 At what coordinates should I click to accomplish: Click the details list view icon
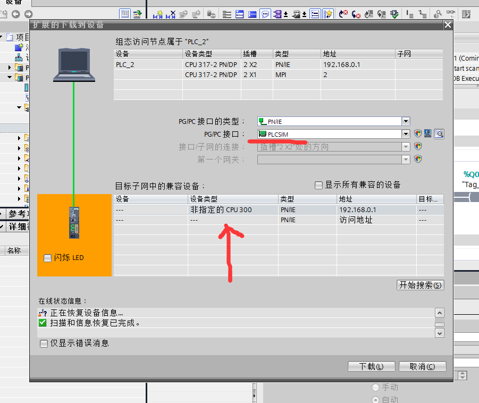124,14
